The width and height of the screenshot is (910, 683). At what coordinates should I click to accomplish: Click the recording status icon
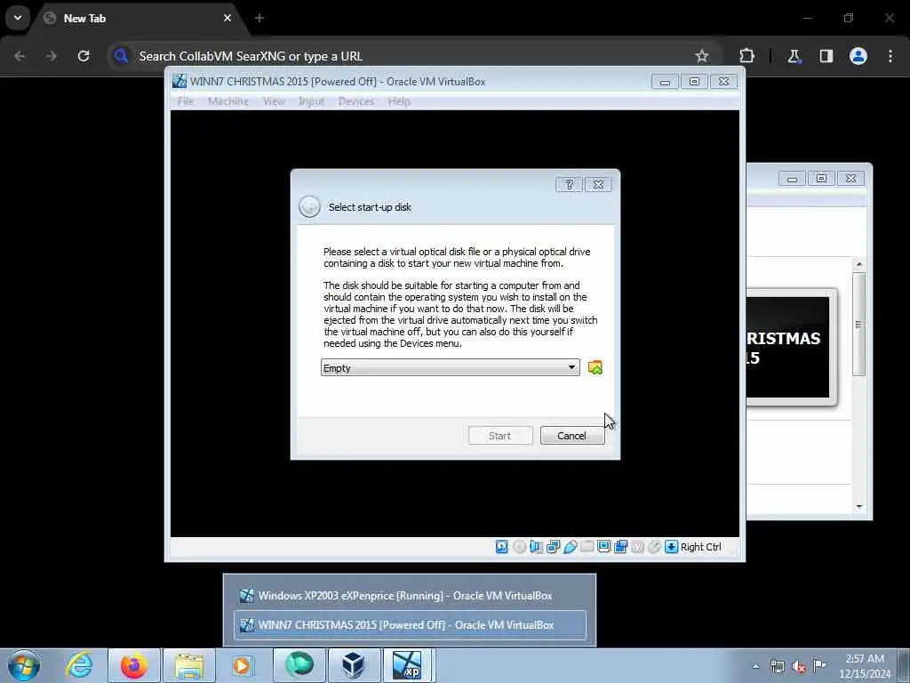[x=620, y=547]
